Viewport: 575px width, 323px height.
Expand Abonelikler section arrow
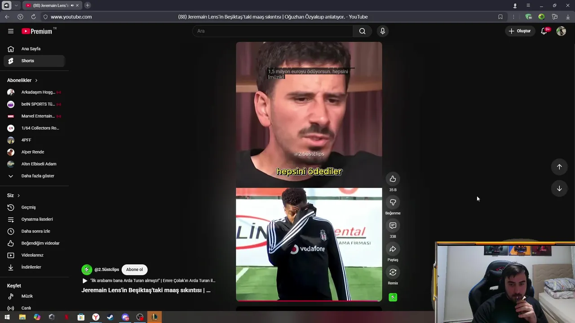click(x=36, y=80)
